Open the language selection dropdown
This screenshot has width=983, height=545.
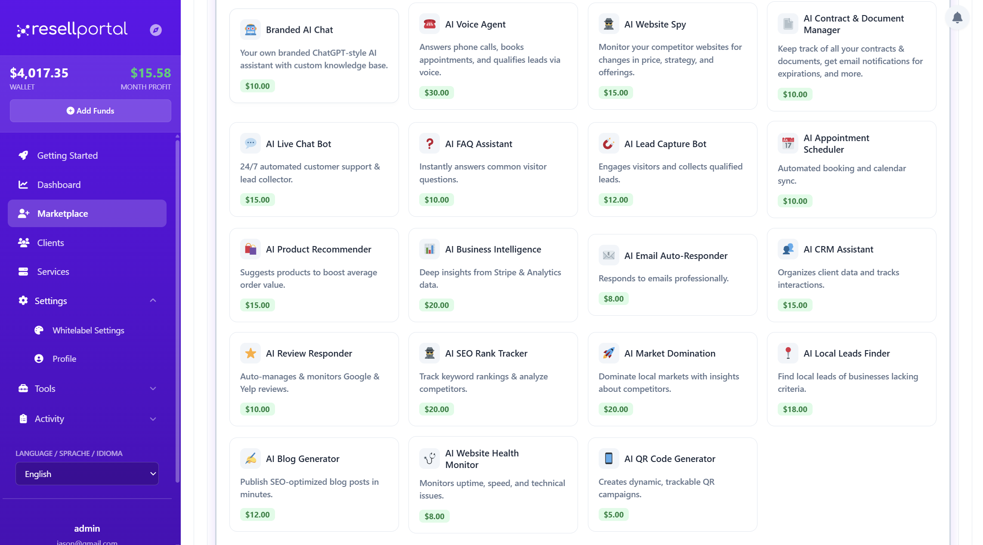(87, 474)
